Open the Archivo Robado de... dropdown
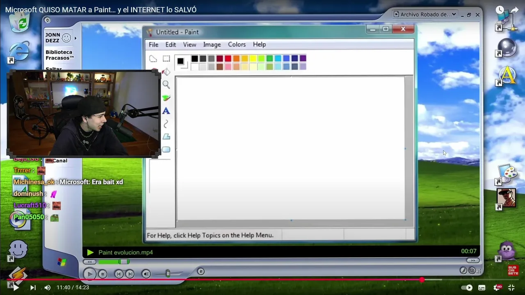 [425, 14]
